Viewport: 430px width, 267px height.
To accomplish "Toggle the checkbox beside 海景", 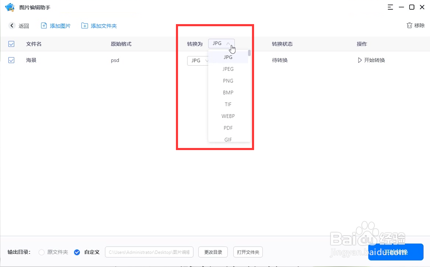I will 11,60.
